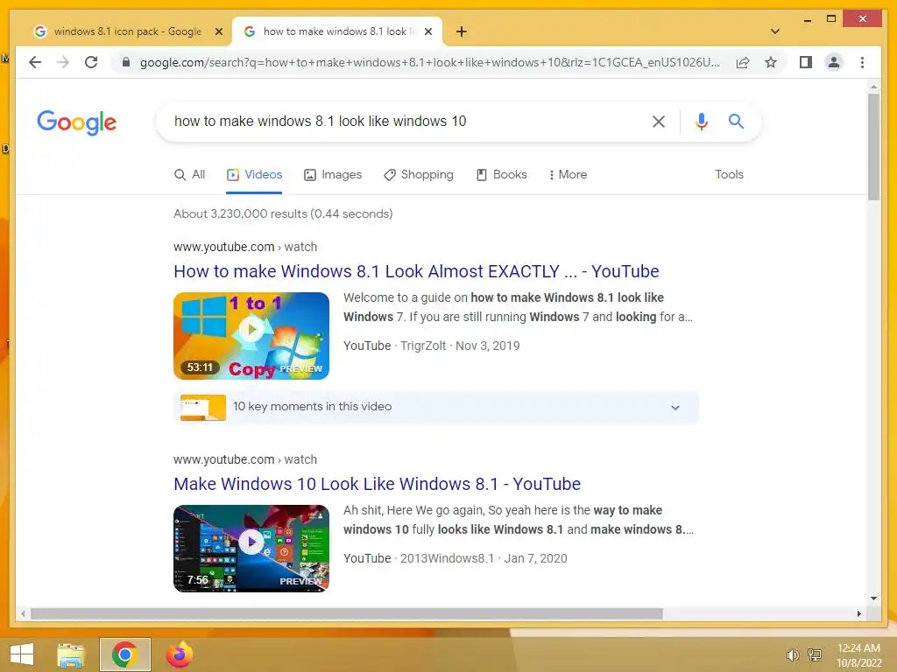
Task: Open the Windows Start button
Action: (x=21, y=654)
